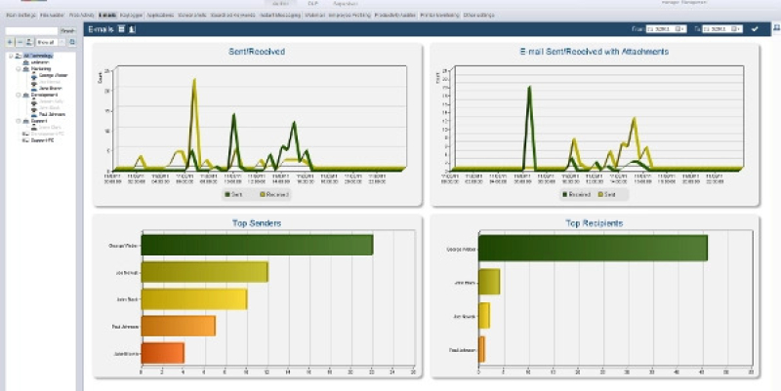Click Paul Johnson's bar in Top Senders
781x391 pixels.
coord(179,326)
